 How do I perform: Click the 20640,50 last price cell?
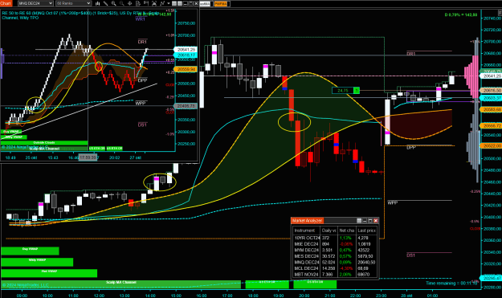pos(366,262)
